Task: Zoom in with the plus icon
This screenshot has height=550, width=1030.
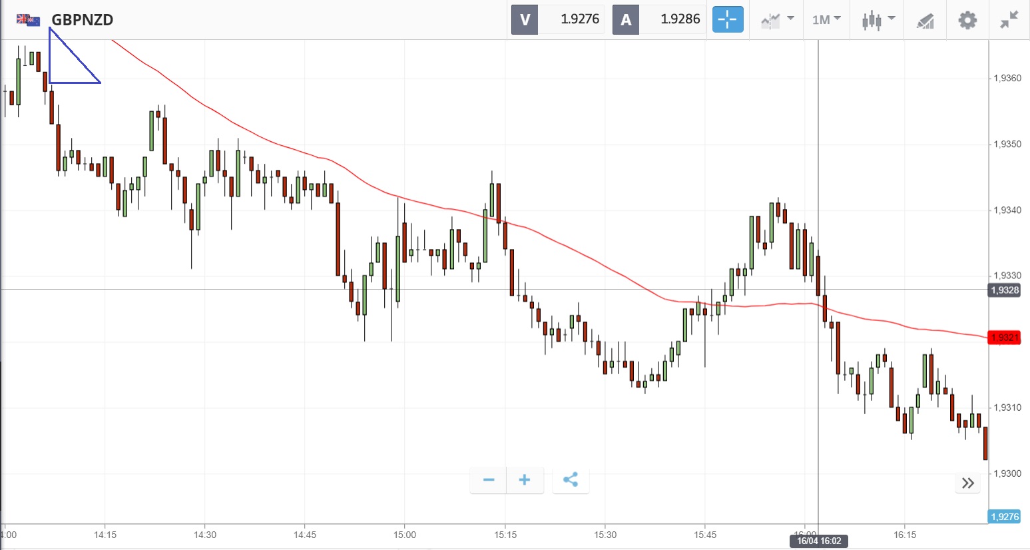Action: pos(525,480)
